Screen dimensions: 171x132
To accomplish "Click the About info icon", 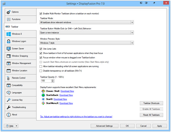I will (x=9, y=115).
